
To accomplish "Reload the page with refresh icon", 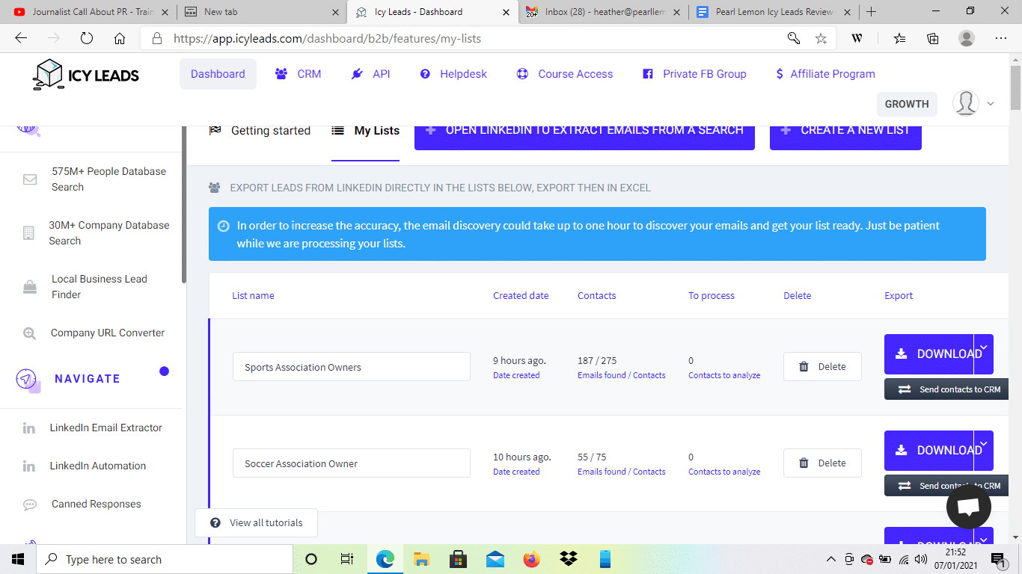I will click(x=86, y=38).
